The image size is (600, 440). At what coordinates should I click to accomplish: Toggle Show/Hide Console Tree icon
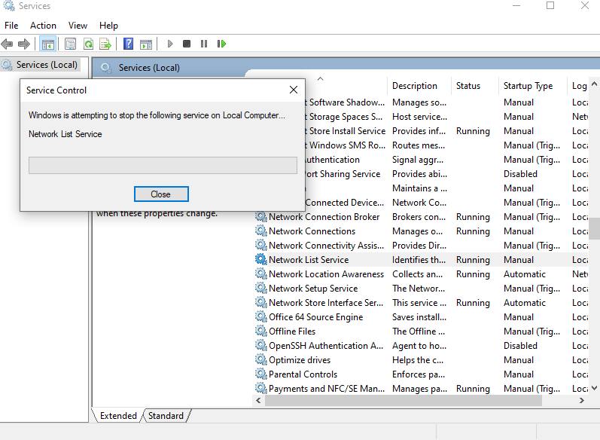(48, 44)
